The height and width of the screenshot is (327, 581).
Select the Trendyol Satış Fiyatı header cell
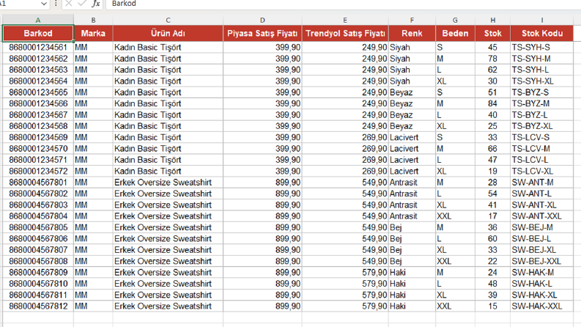(345, 34)
